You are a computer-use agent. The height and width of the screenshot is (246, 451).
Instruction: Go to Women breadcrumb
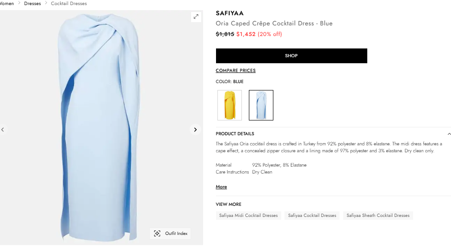coord(7,3)
